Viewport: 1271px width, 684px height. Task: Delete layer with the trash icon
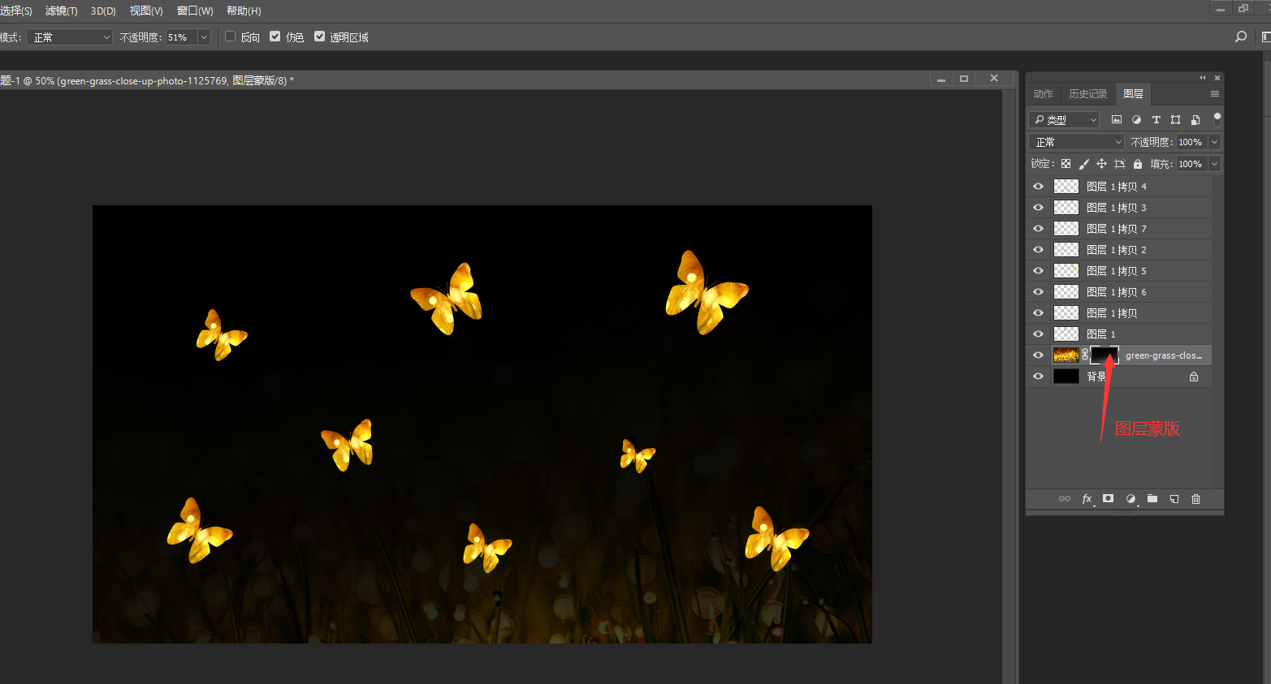pyautogui.click(x=1195, y=499)
